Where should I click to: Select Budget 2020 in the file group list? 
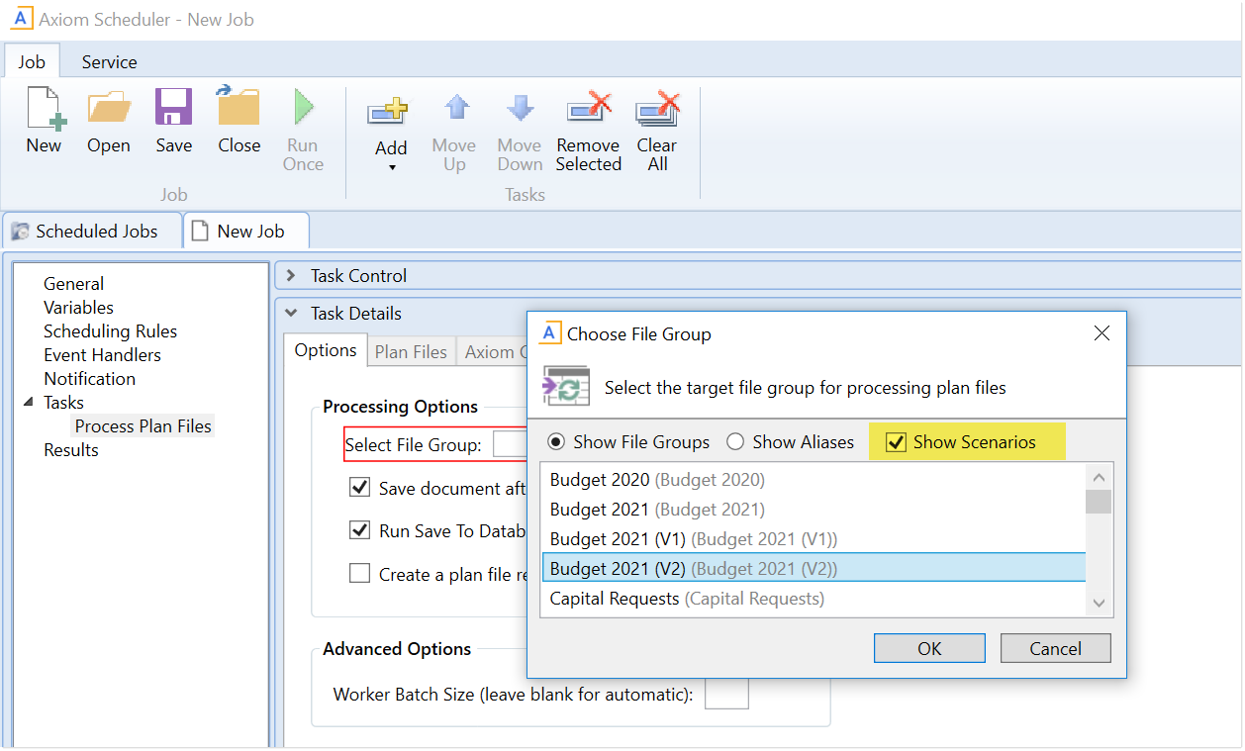pyautogui.click(x=813, y=480)
